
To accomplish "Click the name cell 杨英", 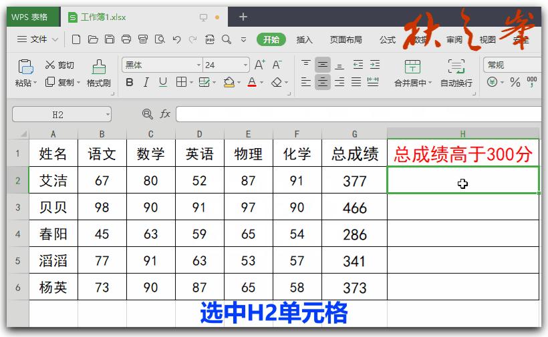I will point(53,287).
